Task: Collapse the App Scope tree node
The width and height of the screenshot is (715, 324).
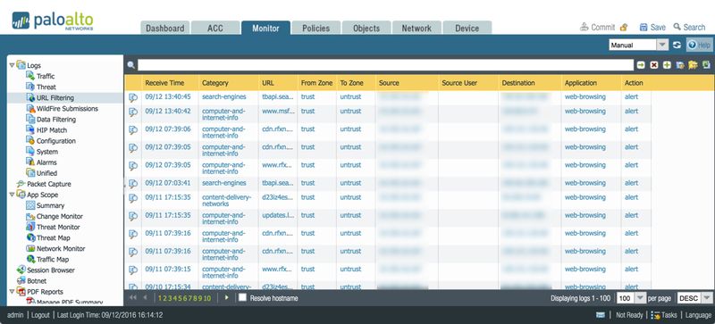Action: pyautogui.click(x=12, y=195)
